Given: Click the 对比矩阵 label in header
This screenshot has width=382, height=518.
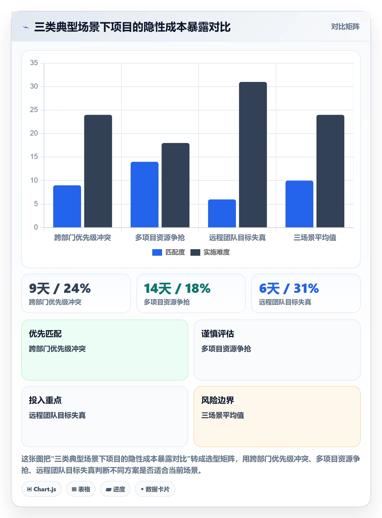Looking at the screenshot, I should coord(345,27).
